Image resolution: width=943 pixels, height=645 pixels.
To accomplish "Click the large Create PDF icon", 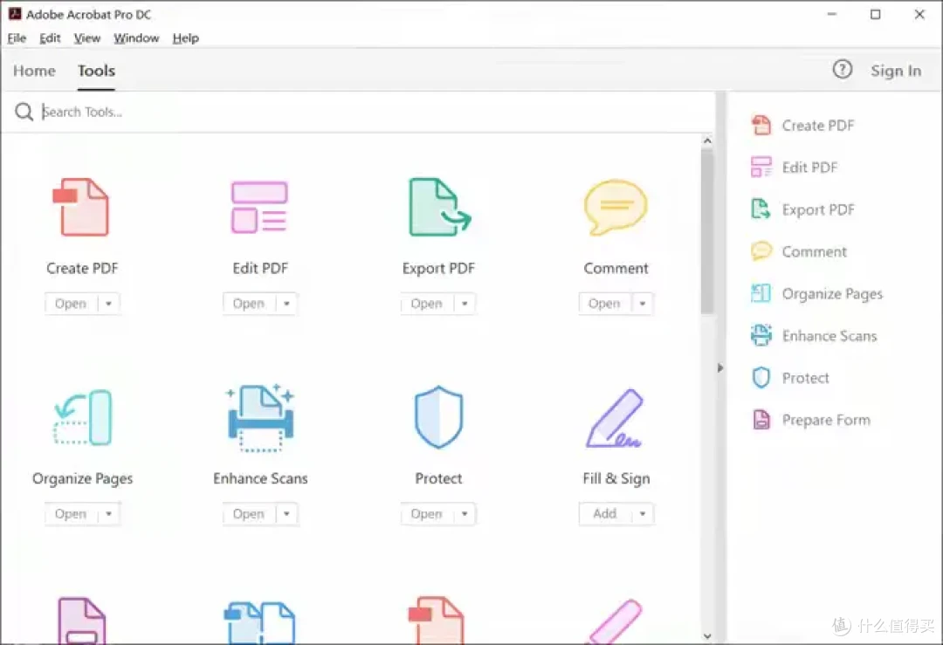I will [x=81, y=207].
